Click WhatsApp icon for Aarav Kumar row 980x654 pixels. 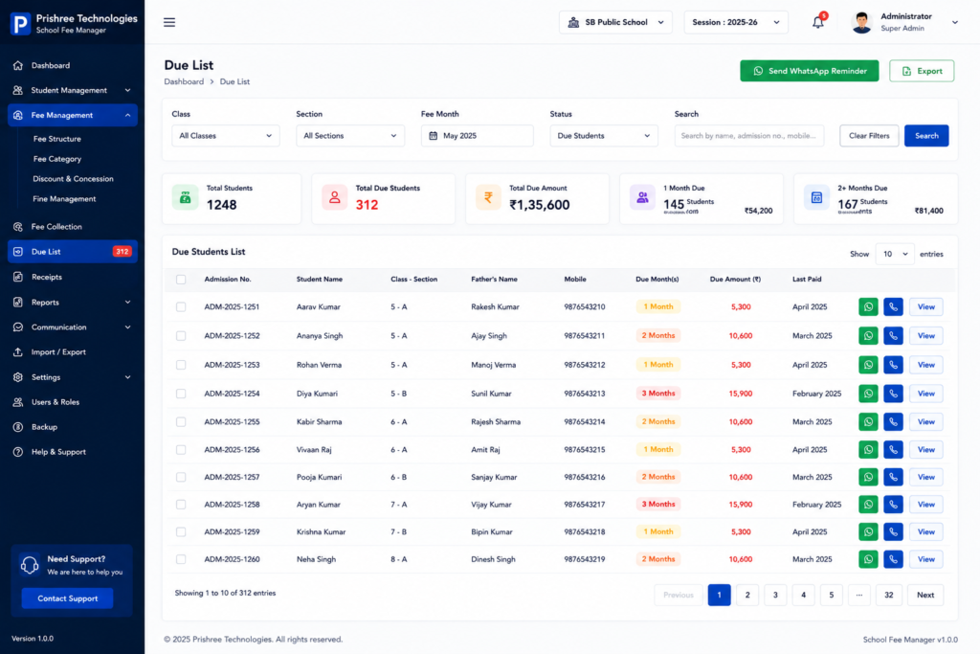coord(868,307)
